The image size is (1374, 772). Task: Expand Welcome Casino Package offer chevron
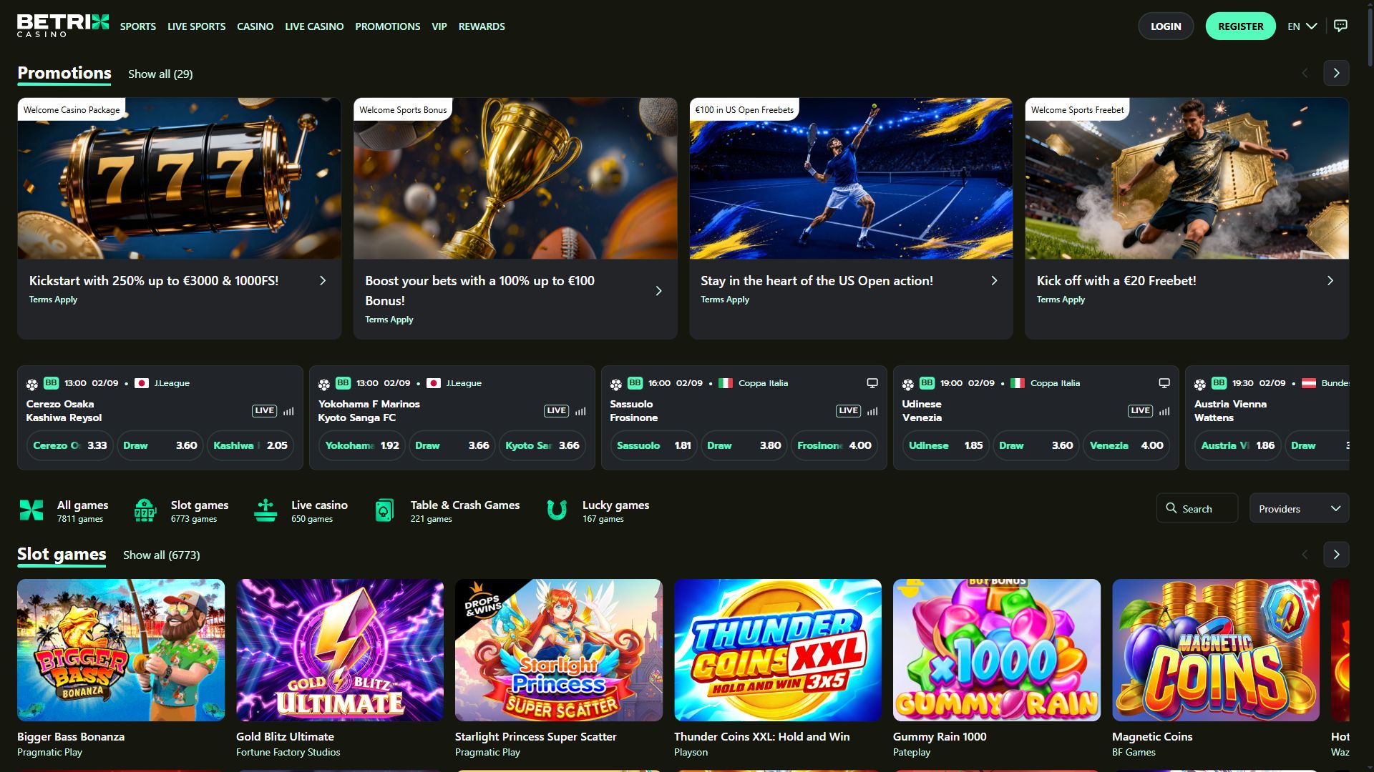point(323,281)
